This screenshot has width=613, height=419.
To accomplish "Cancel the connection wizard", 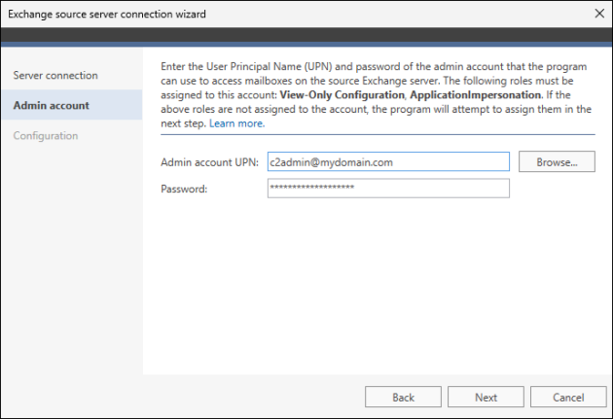I will 568,398.
